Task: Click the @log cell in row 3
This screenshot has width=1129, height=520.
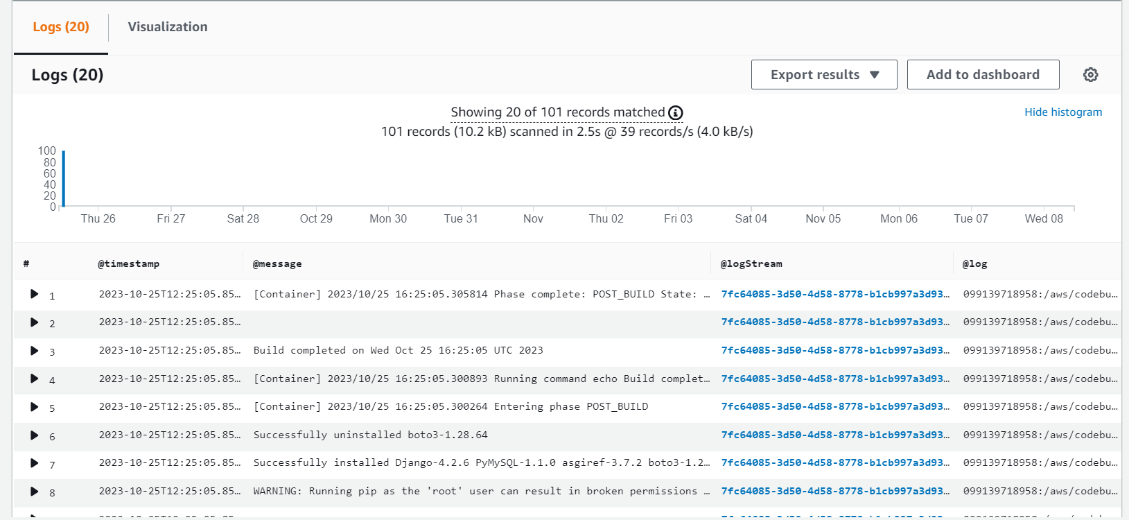Action: coord(1040,351)
